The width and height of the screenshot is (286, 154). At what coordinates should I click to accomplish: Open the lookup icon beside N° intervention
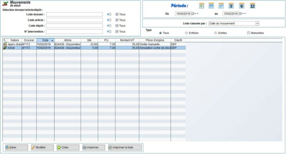click(x=109, y=31)
